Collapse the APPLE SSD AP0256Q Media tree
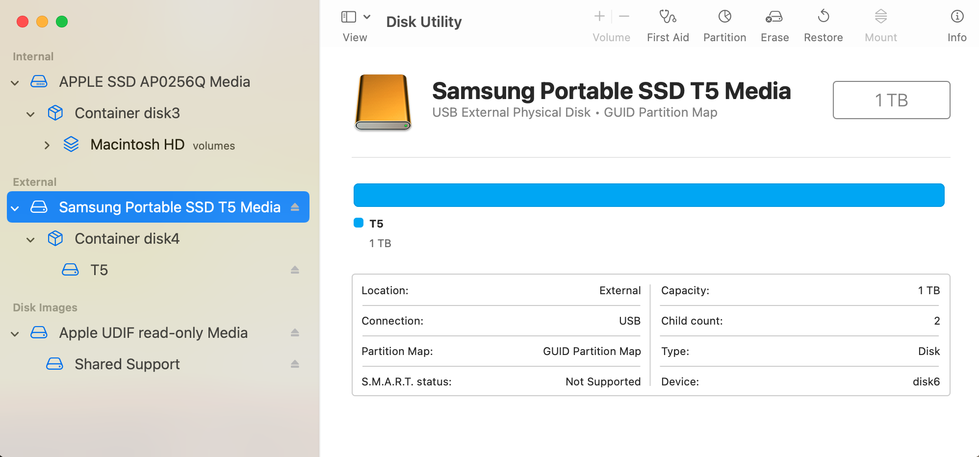 (x=15, y=82)
